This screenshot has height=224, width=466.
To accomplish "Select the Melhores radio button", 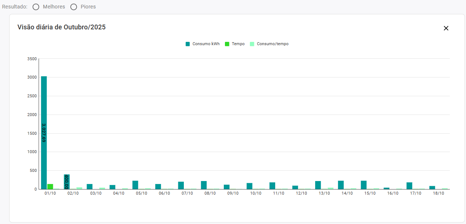I will click(36, 7).
